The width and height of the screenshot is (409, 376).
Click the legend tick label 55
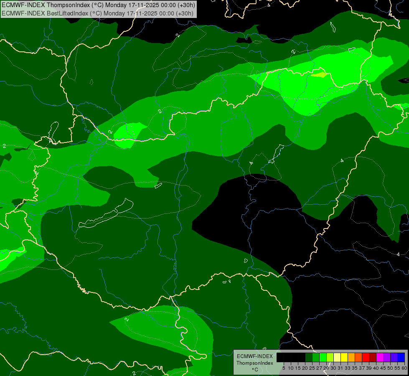[x=397, y=368]
